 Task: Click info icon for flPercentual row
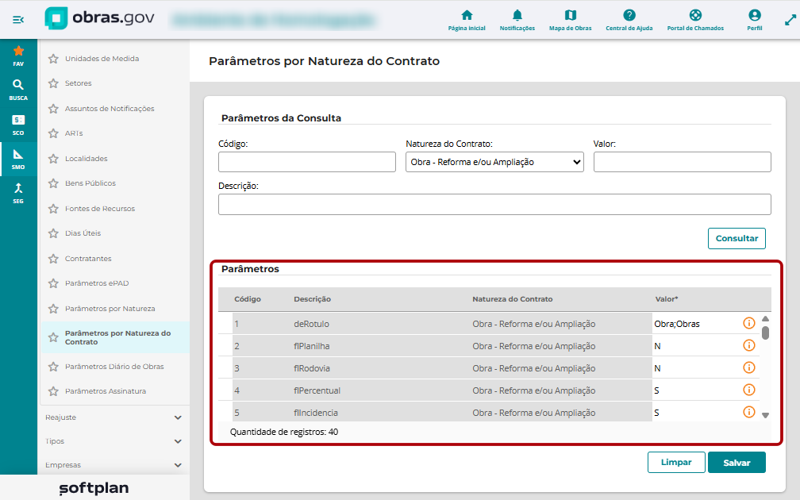click(748, 390)
